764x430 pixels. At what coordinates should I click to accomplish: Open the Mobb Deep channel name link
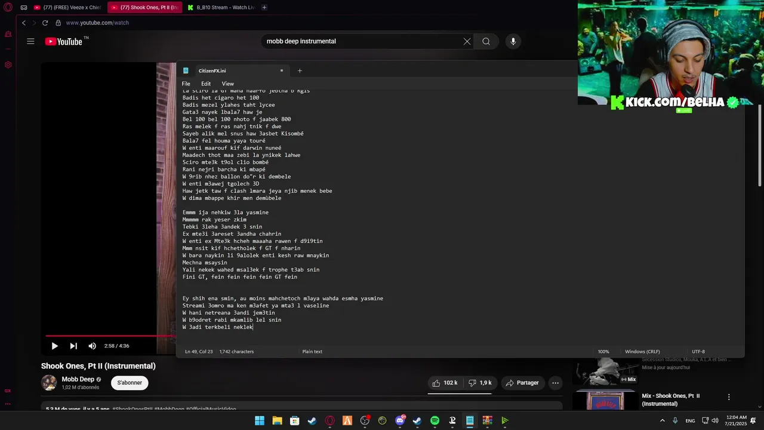[x=78, y=379]
